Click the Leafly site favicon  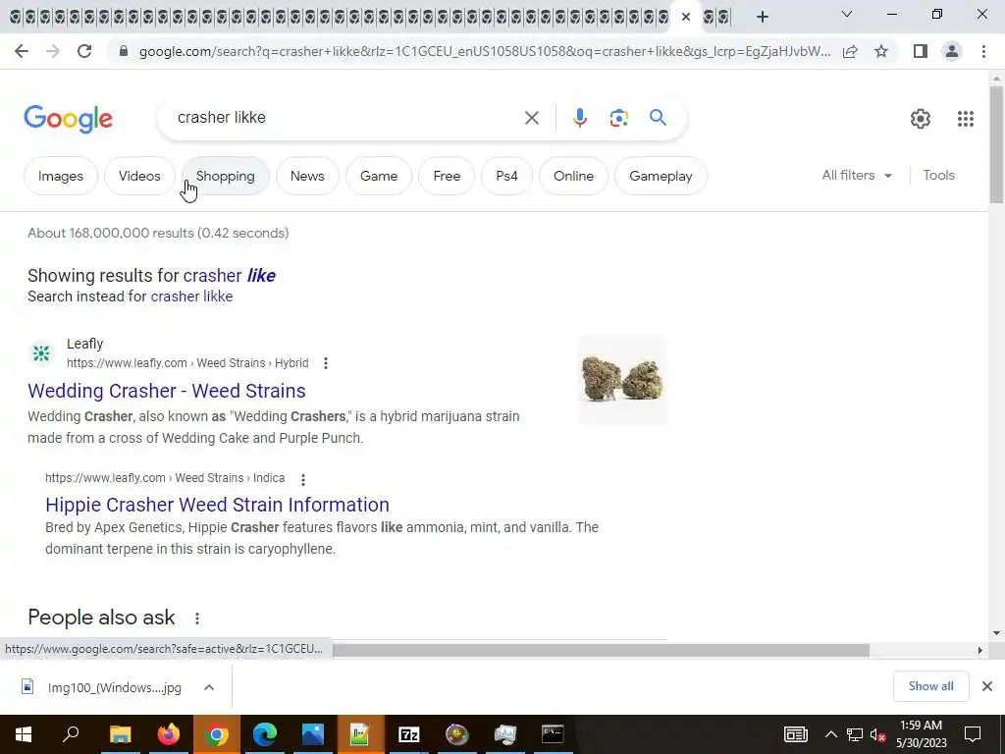click(41, 352)
